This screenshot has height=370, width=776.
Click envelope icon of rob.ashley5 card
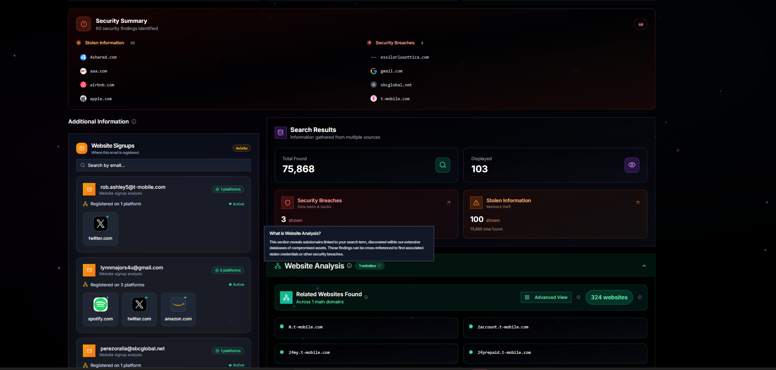point(89,190)
